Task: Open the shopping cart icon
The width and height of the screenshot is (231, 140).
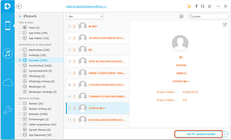Action: [x=189, y=6]
